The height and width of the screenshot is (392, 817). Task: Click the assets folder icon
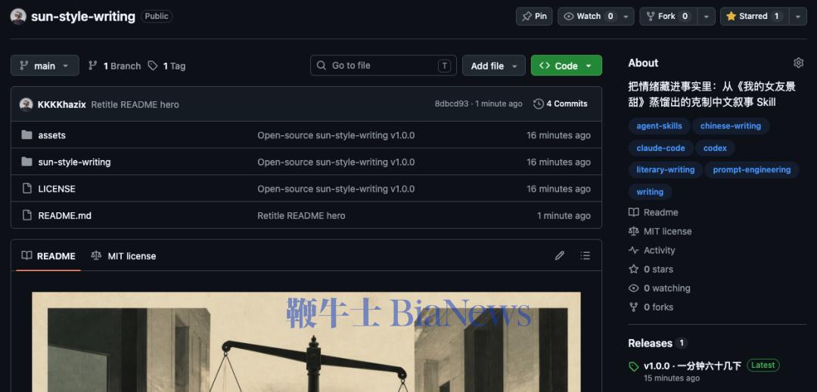pos(26,135)
